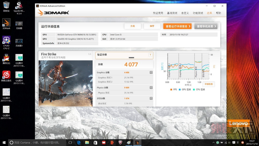Image resolution: width=259 pixels, height=146 pixels.
Task: Go to the 欢迎使用 tab
Action: click(158, 13)
